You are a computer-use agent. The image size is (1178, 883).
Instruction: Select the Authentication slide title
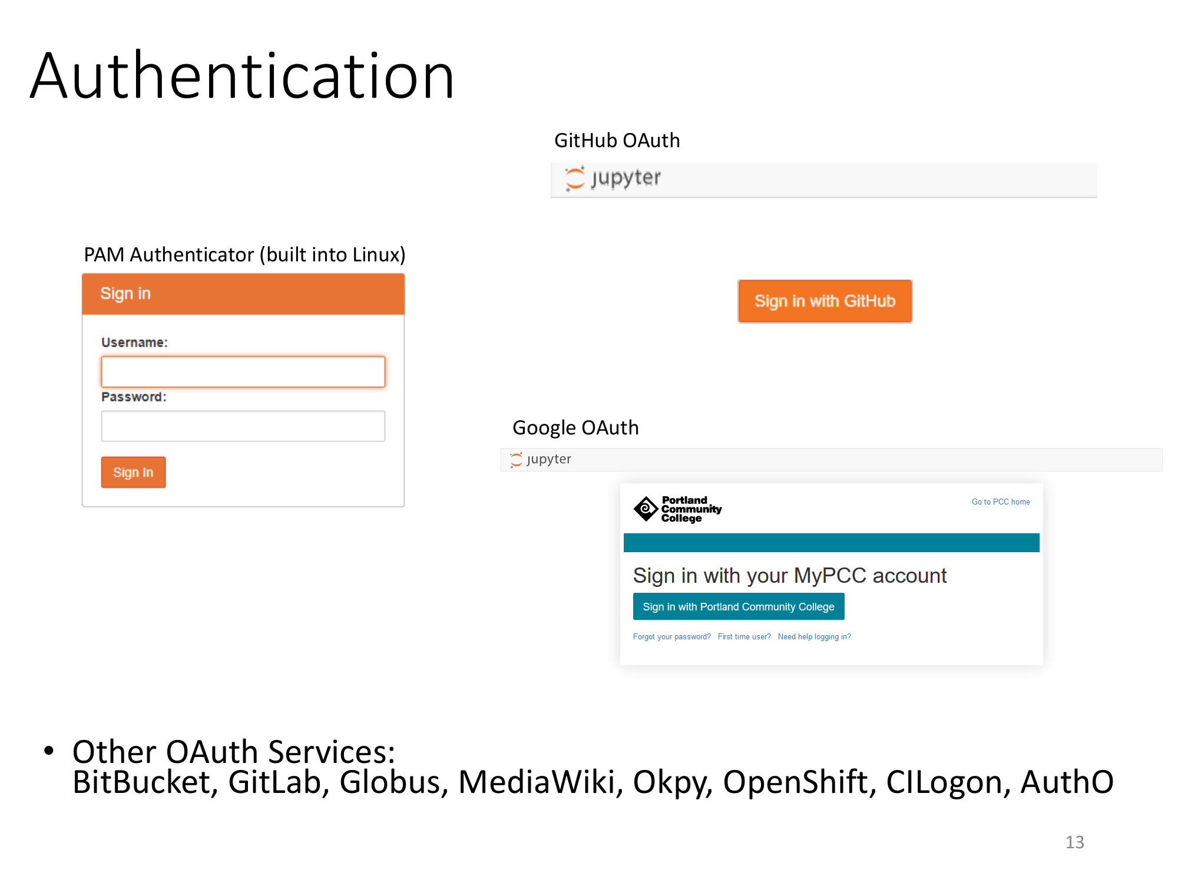(242, 77)
